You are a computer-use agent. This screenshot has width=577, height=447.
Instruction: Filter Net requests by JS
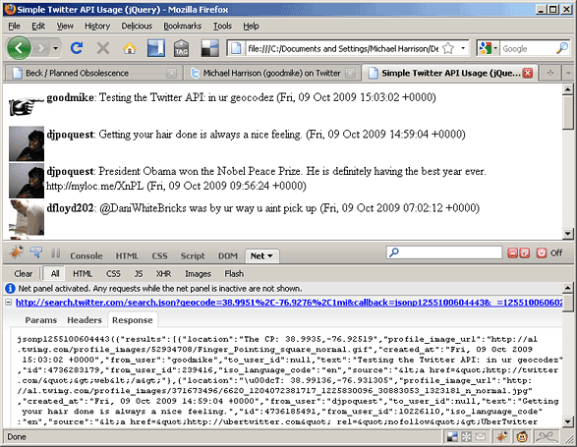tap(139, 274)
